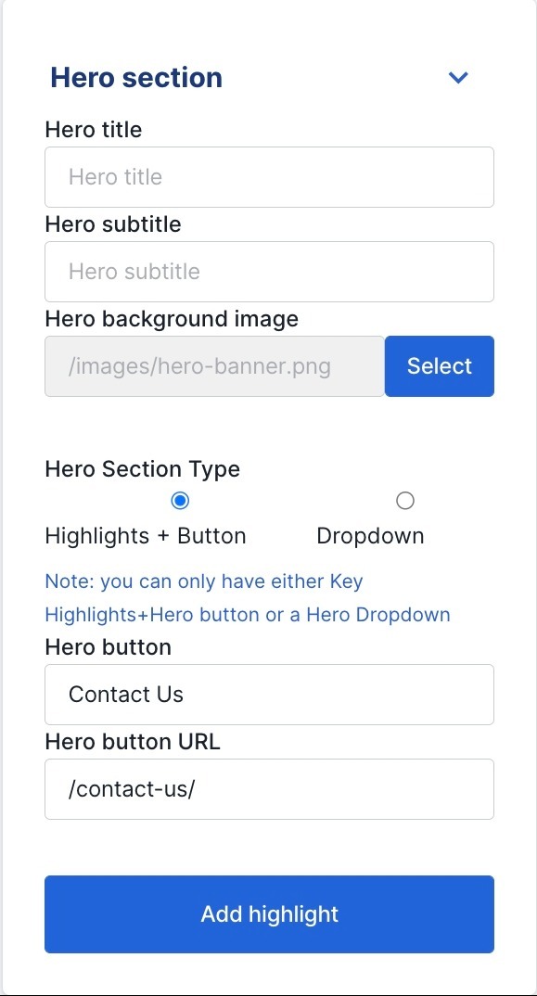This screenshot has width=537, height=996.
Task: Click Select for Hero background image
Action: 440,366
